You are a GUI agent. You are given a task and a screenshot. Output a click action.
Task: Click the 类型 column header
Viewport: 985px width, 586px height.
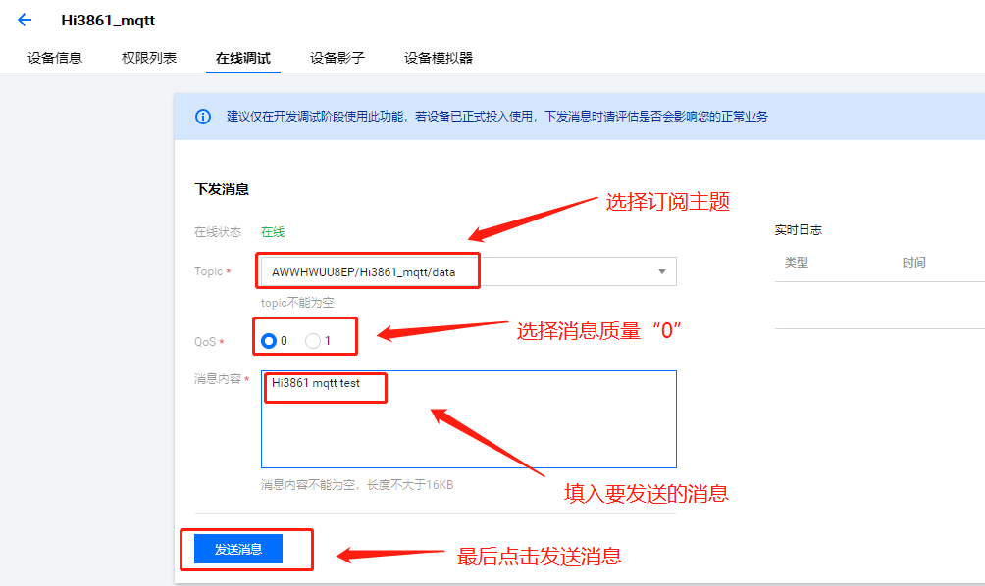coord(797,263)
